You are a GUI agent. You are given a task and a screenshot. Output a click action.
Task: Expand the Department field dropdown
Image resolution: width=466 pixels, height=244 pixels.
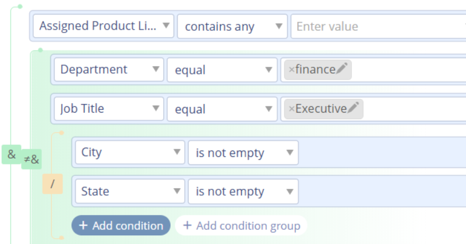click(x=109, y=70)
